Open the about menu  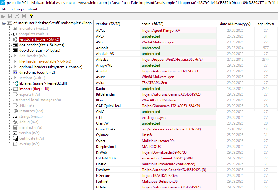(32, 9)
